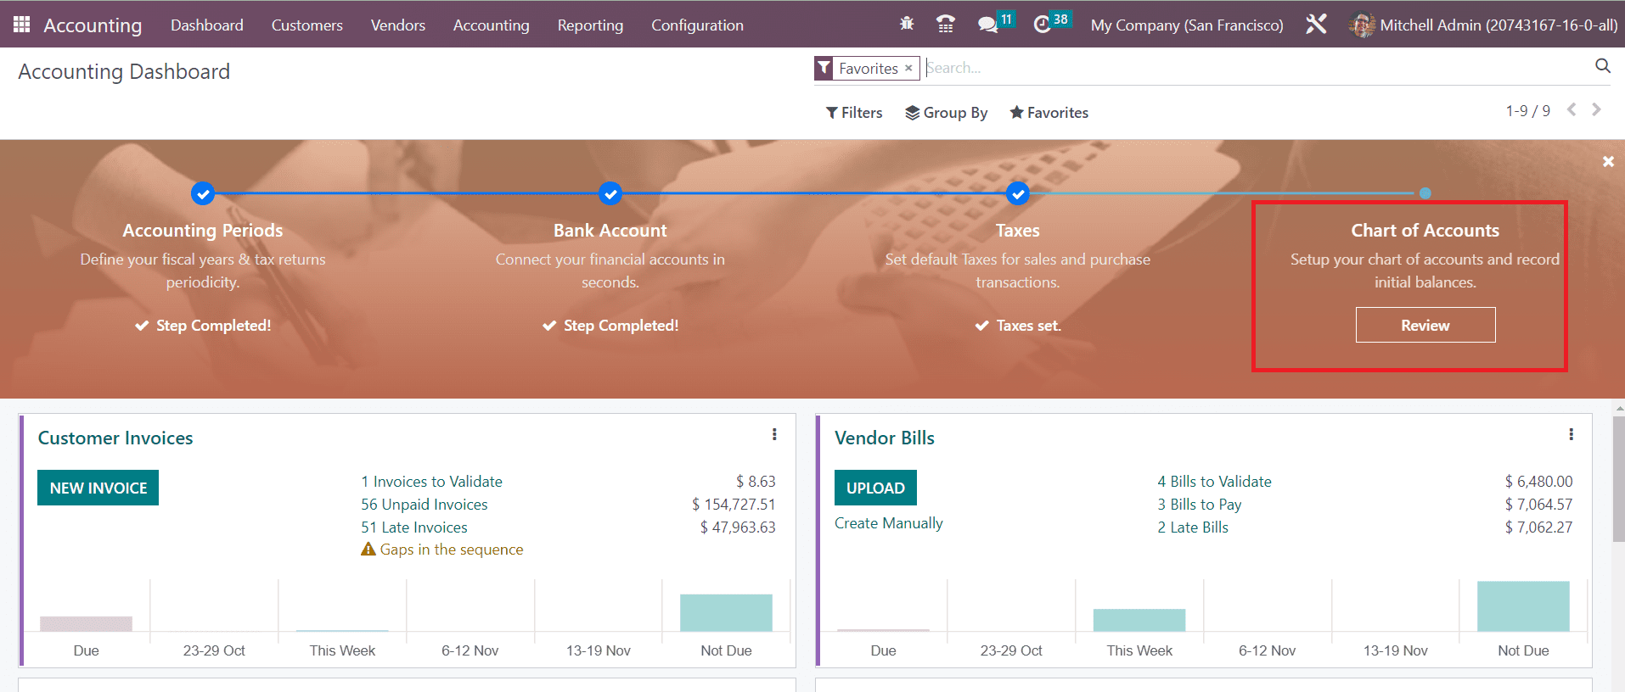The width and height of the screenshot is (1625, 692).
Task: Open 51 Late Invoices
Action: click(414, 527)
